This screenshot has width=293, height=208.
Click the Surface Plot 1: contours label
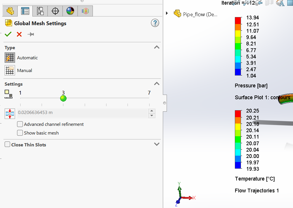[263, 97]
